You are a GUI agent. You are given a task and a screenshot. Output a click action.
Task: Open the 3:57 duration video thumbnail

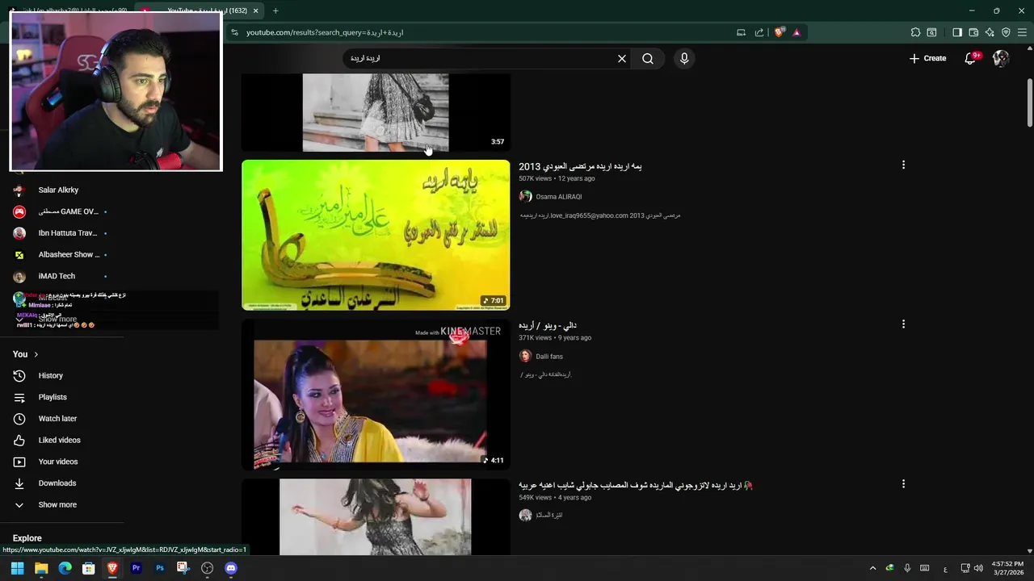click(376, 112)
